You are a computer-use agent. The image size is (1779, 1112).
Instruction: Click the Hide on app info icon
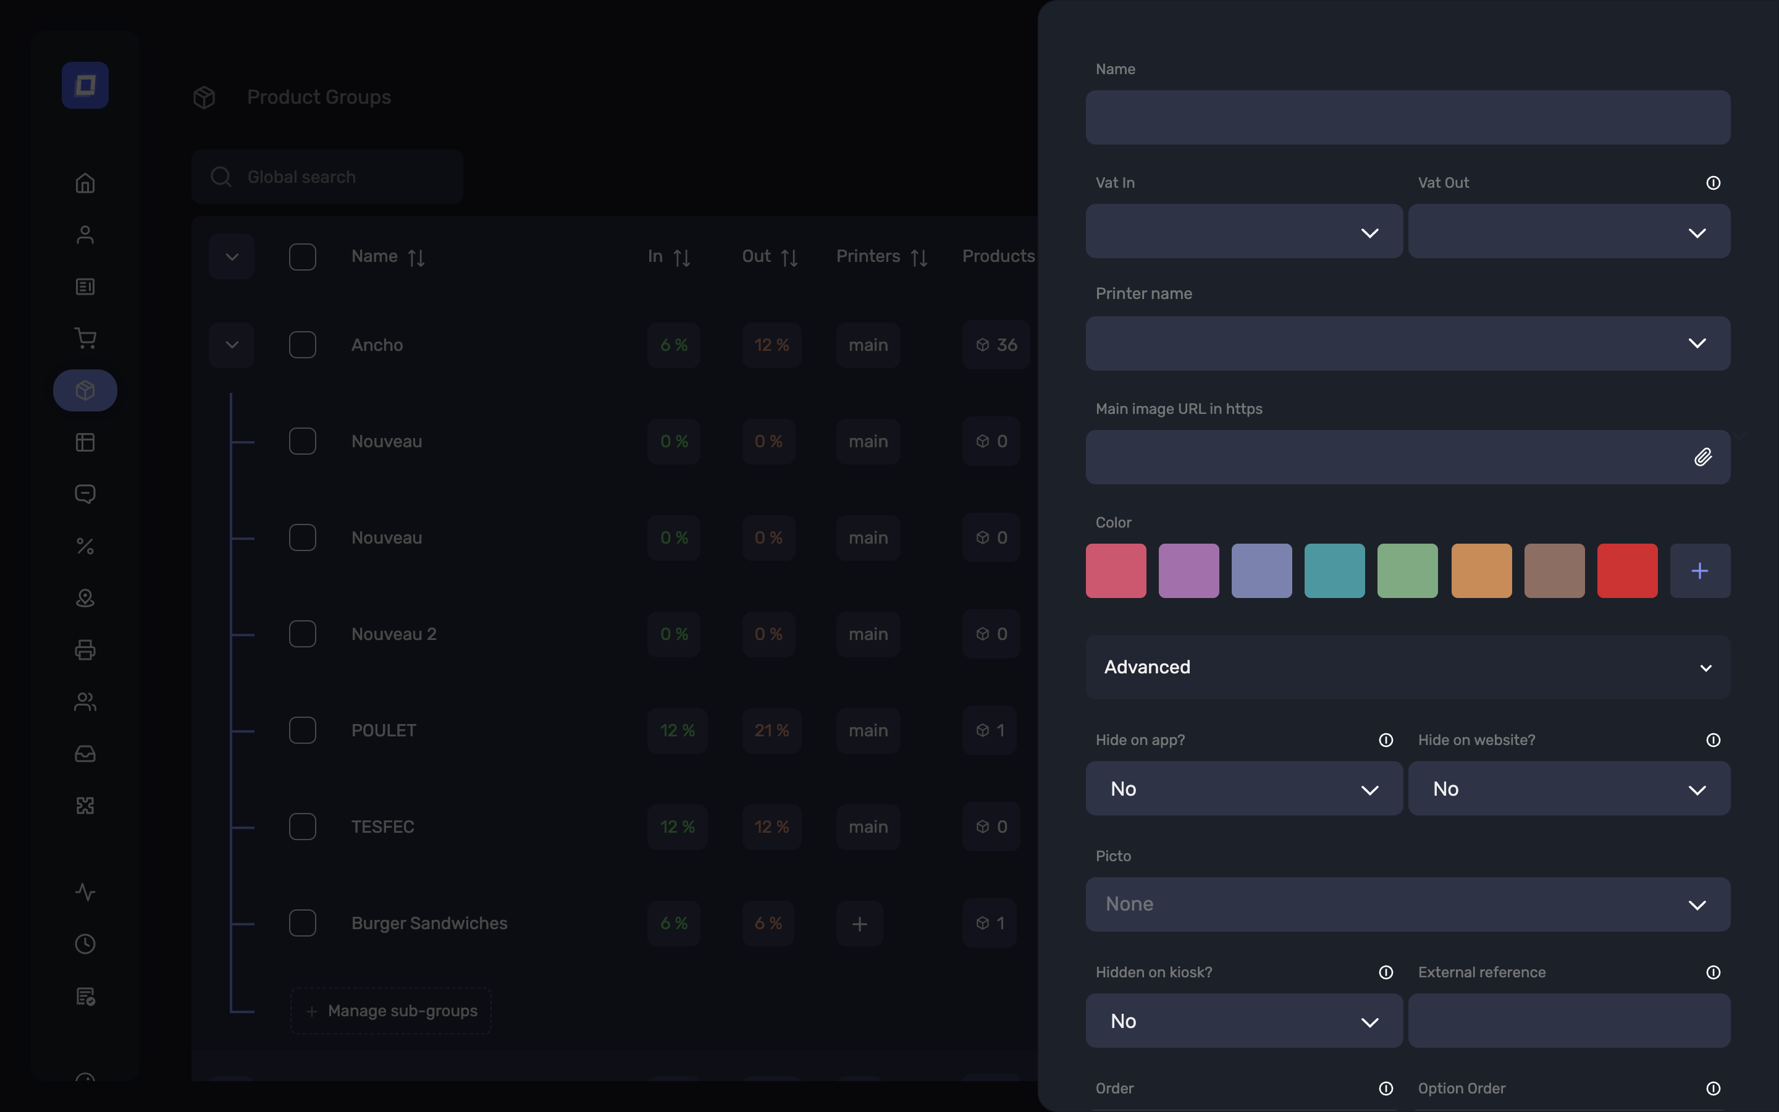[1386, 741]
